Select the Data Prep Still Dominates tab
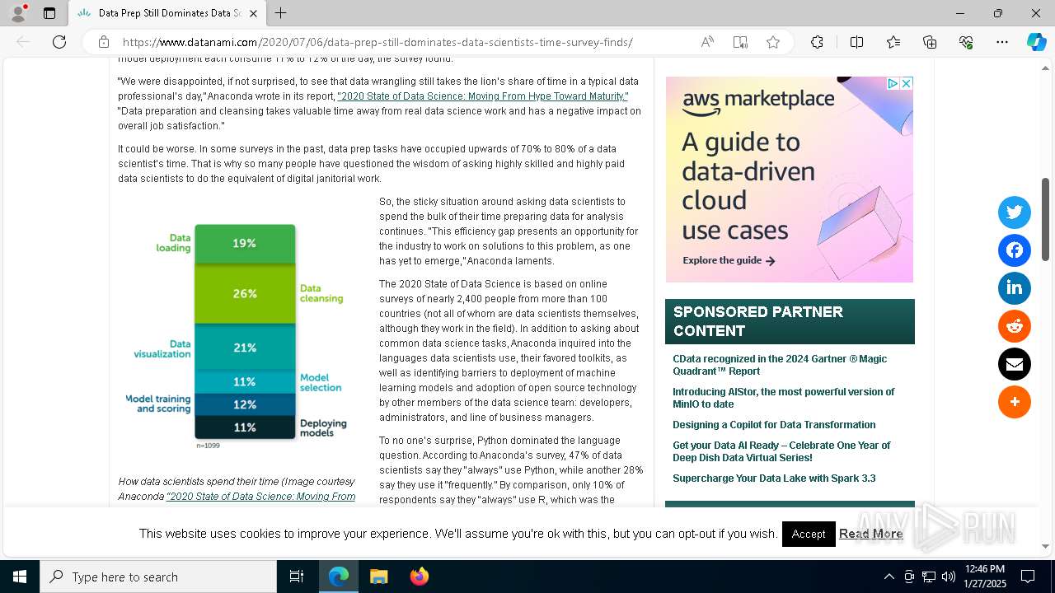 (167, 13)
